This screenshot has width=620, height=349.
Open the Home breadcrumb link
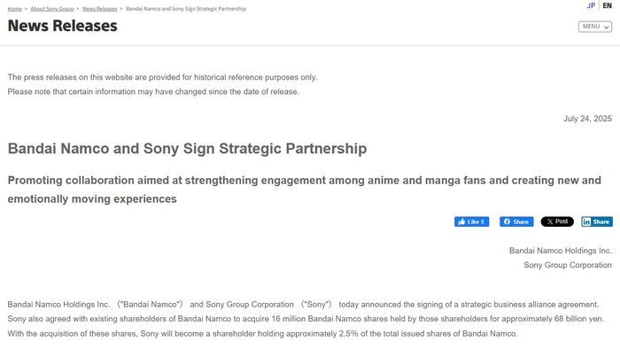pos(15,9)
